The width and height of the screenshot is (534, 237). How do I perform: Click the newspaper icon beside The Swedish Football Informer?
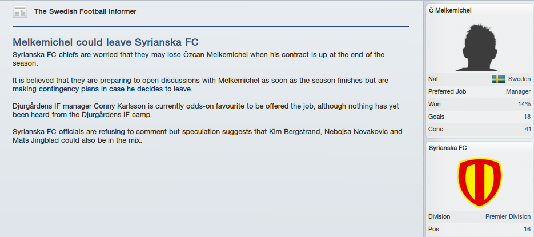pyautogui.click(x=20, y=11)
